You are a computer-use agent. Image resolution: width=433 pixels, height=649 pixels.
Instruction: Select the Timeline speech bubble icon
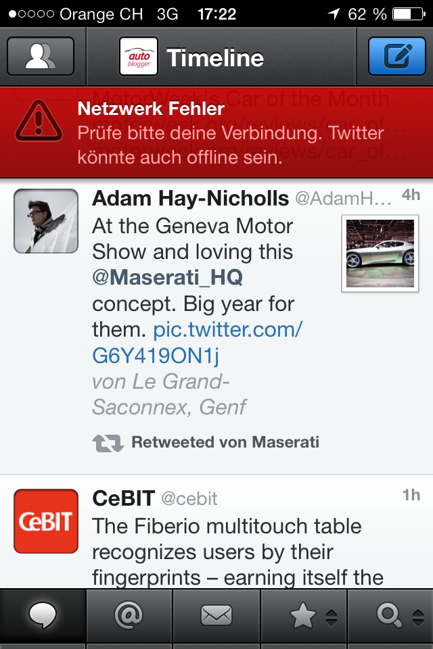point(43,614)
